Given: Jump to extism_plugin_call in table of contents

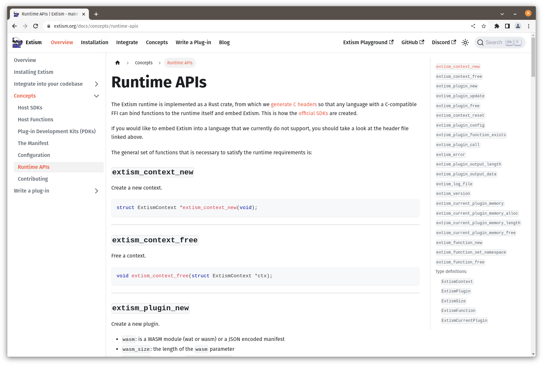Looking at the screenshot, I should click(x=458, y=145).
